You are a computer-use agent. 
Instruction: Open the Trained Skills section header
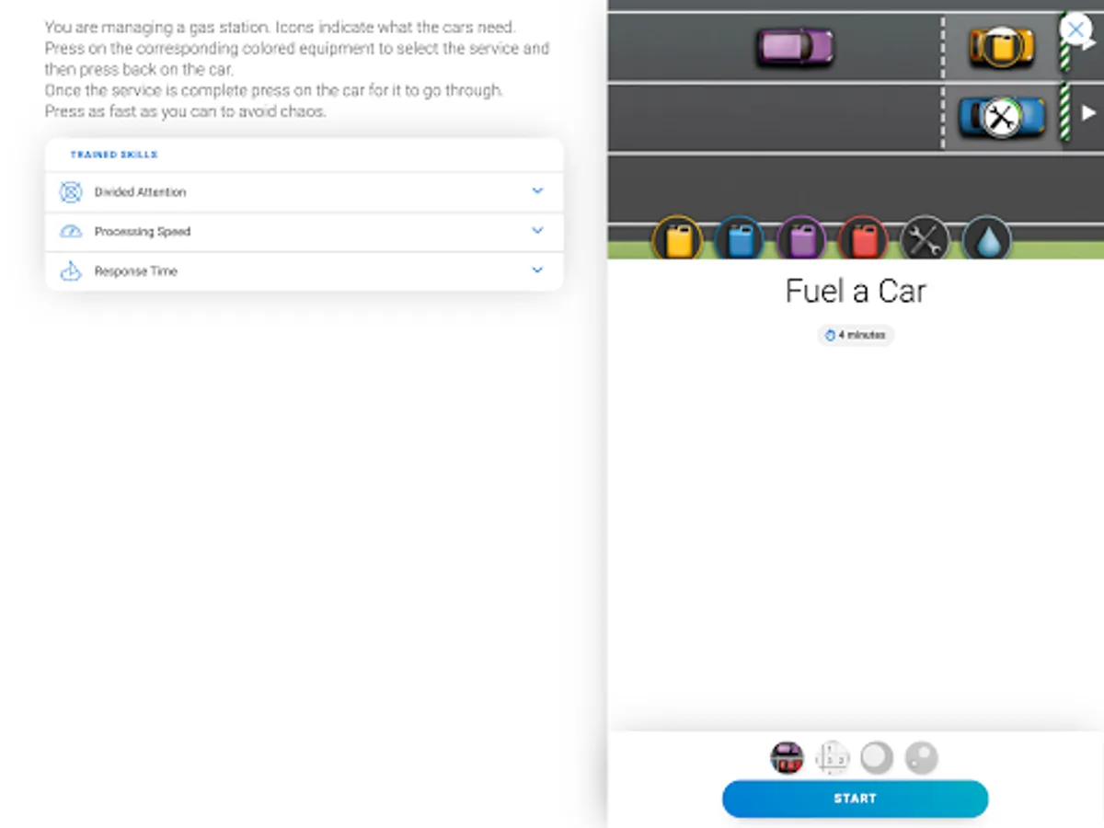point(112,155)
